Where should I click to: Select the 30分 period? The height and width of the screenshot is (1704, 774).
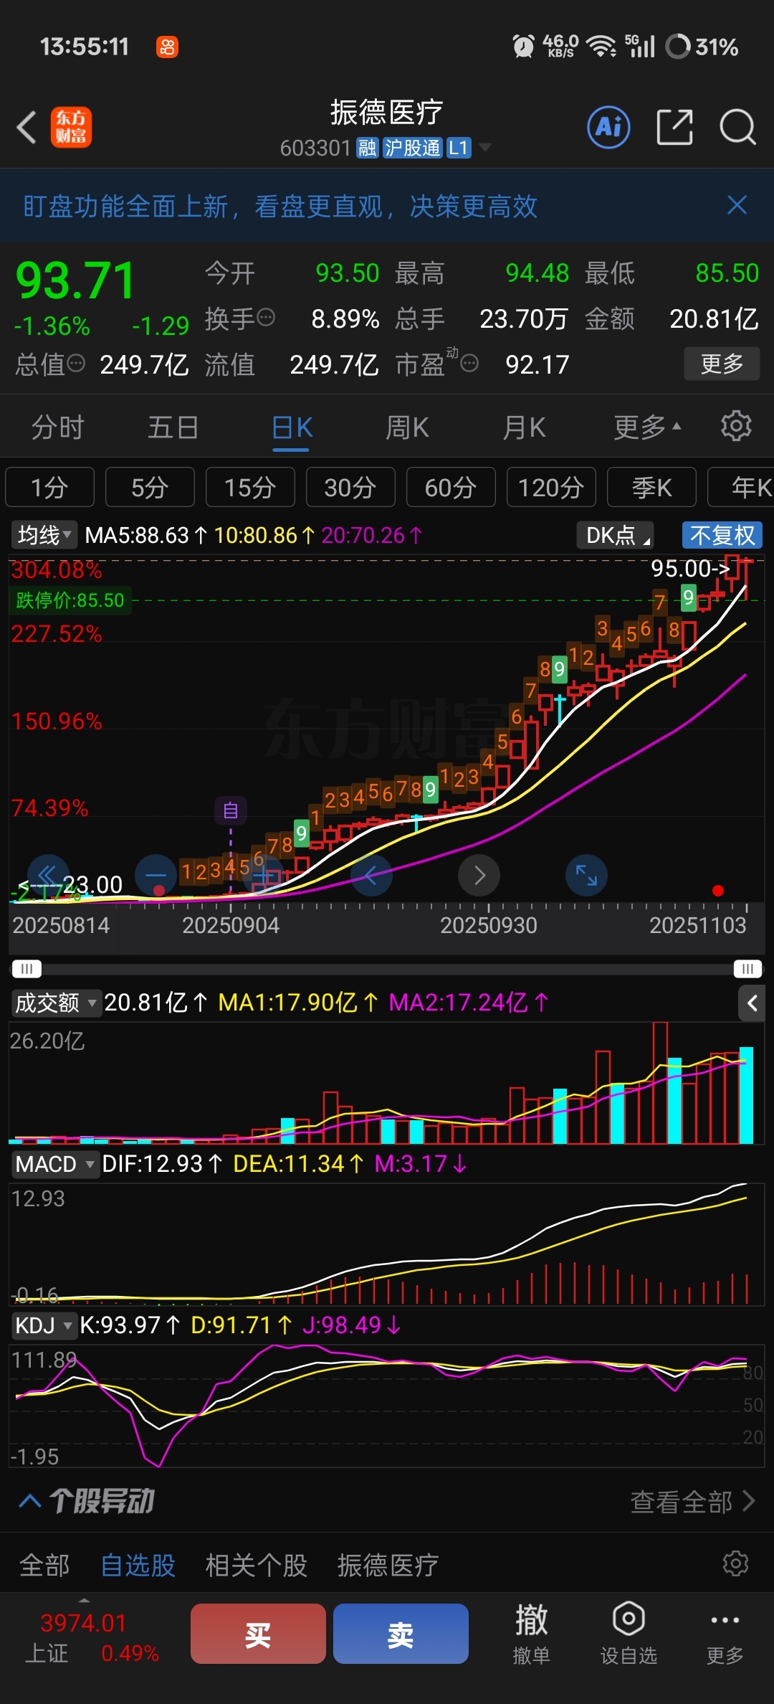(350, 488)
